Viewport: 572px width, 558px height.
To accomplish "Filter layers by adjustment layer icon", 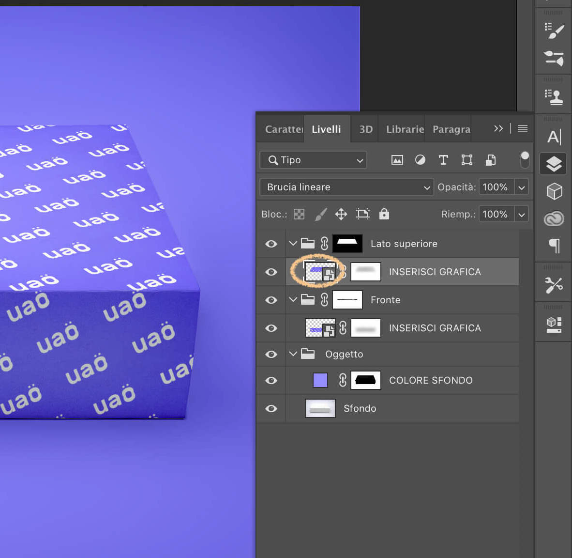I will click(420, 160).
